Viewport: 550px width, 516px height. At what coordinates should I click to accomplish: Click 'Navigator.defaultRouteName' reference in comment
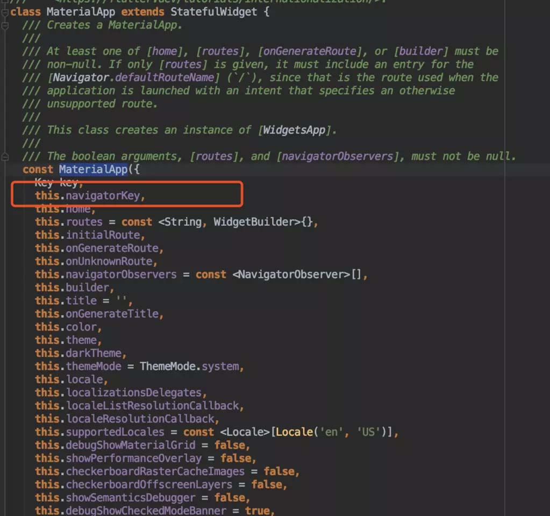pyautogui.click(x=133, y=77)
